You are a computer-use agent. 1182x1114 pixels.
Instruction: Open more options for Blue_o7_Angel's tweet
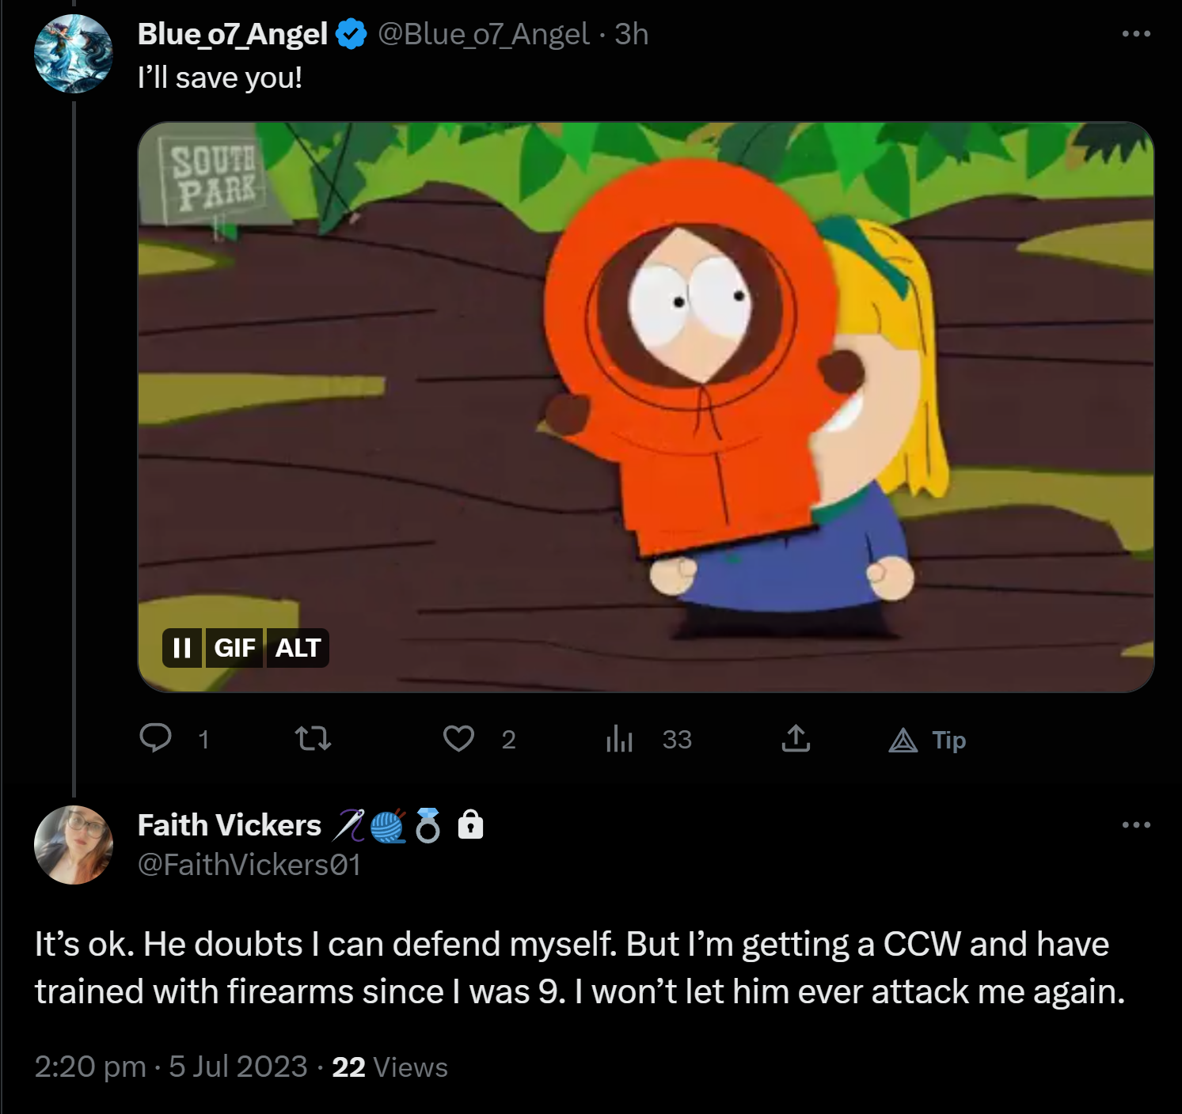click(x=1136, y=34)
